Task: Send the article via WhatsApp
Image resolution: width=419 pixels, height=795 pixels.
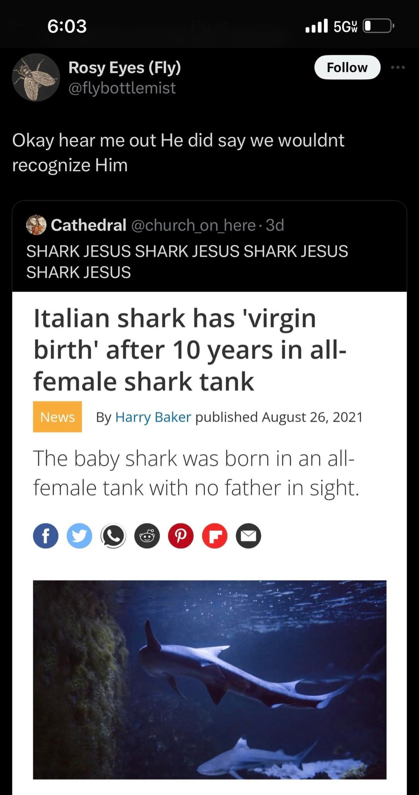Action: [x=113, y=536]
